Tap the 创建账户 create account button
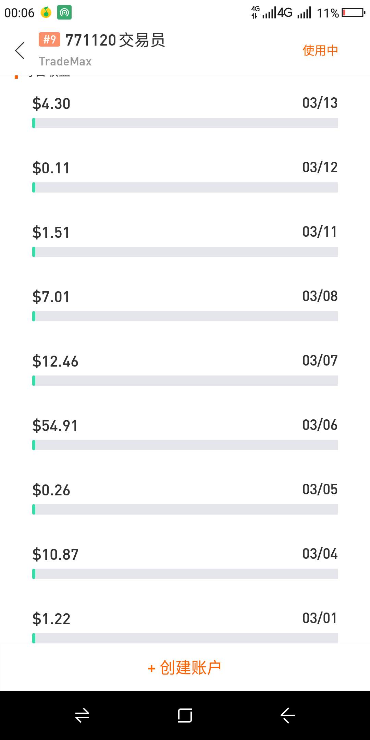 pos(185,667)
